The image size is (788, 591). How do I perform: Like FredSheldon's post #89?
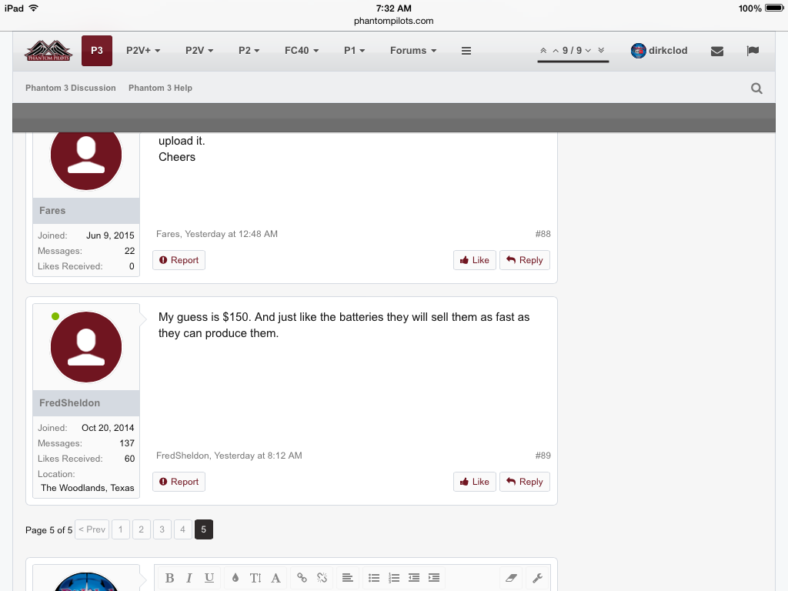pyautogui.click(x=474, y=482)
